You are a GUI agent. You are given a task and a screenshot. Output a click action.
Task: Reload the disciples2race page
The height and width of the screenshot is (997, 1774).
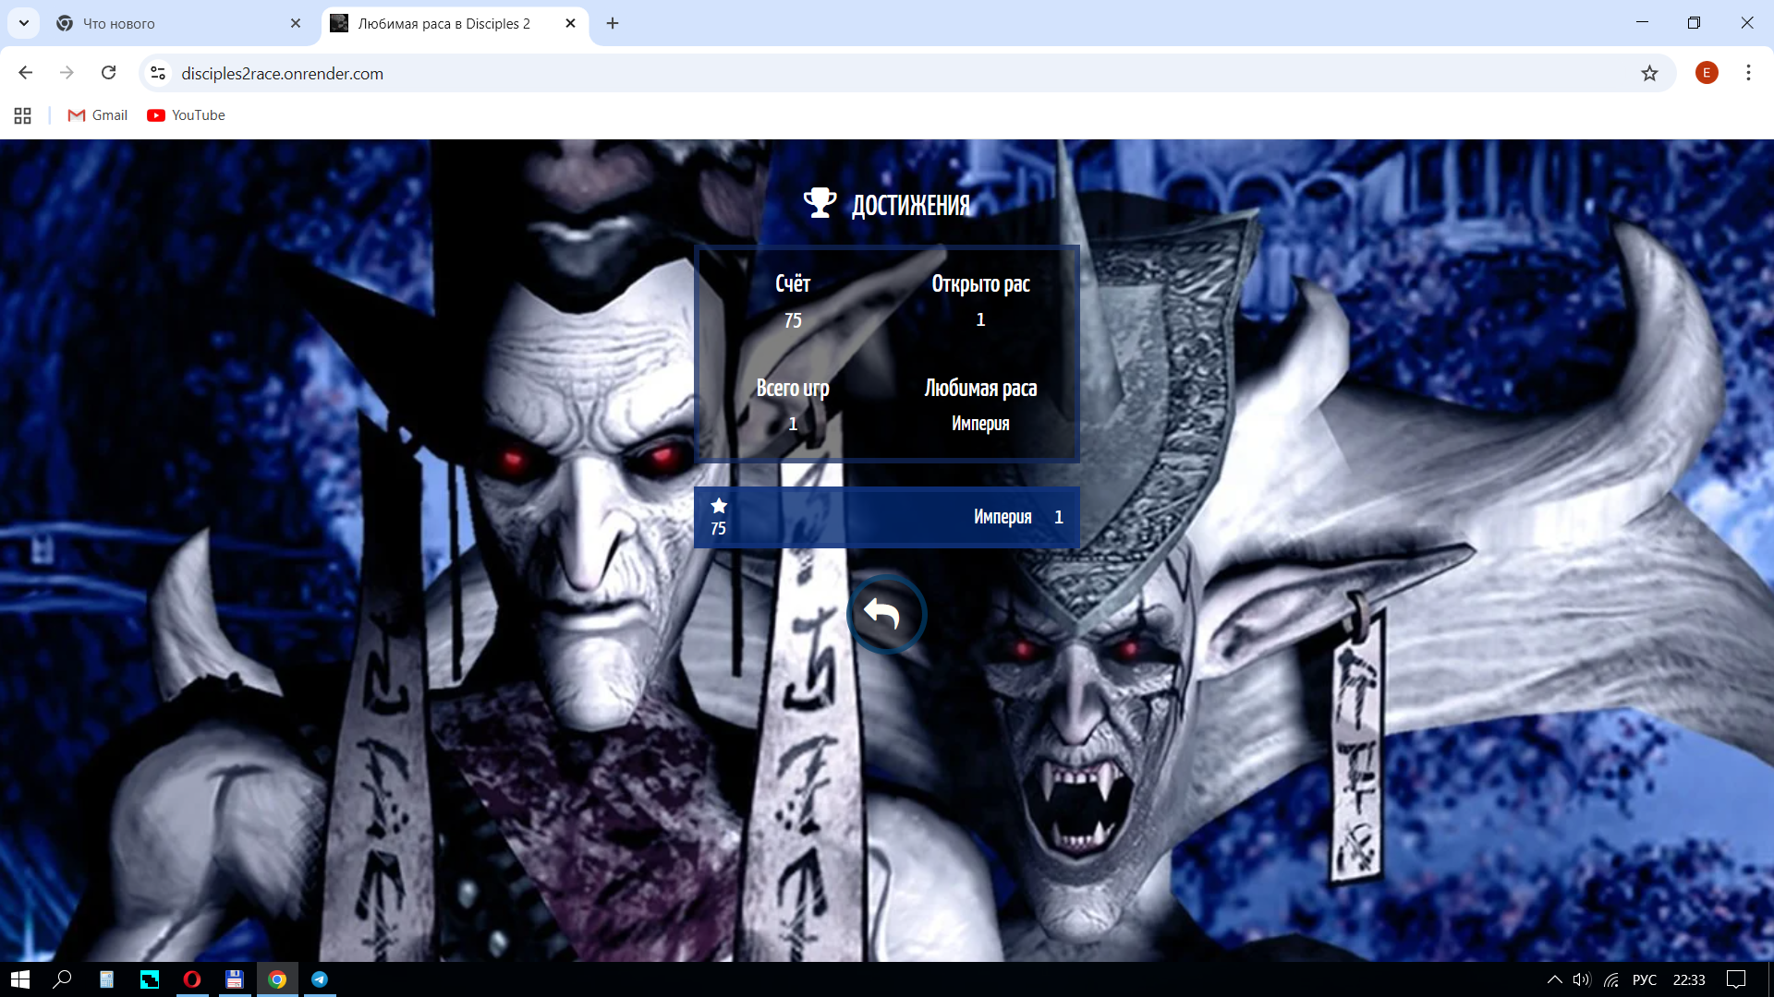(109, 73)
